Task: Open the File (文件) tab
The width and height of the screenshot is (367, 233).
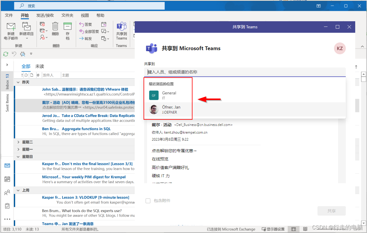Action: (9, 15)
